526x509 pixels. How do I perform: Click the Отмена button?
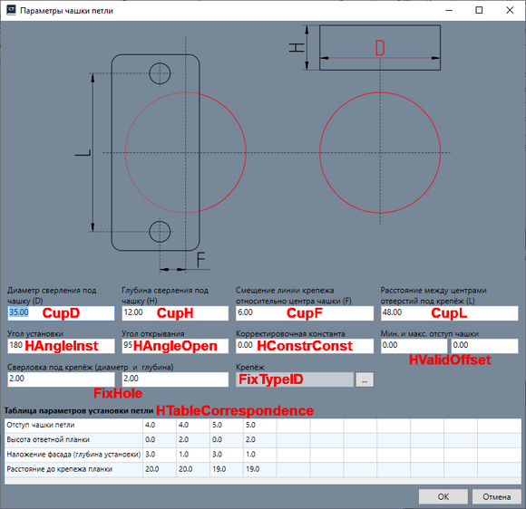(x=496, y=496)
